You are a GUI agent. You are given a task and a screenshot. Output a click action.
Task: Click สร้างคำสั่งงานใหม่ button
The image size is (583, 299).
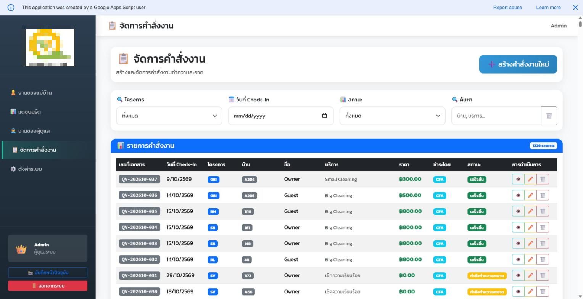tap(518, 64)
